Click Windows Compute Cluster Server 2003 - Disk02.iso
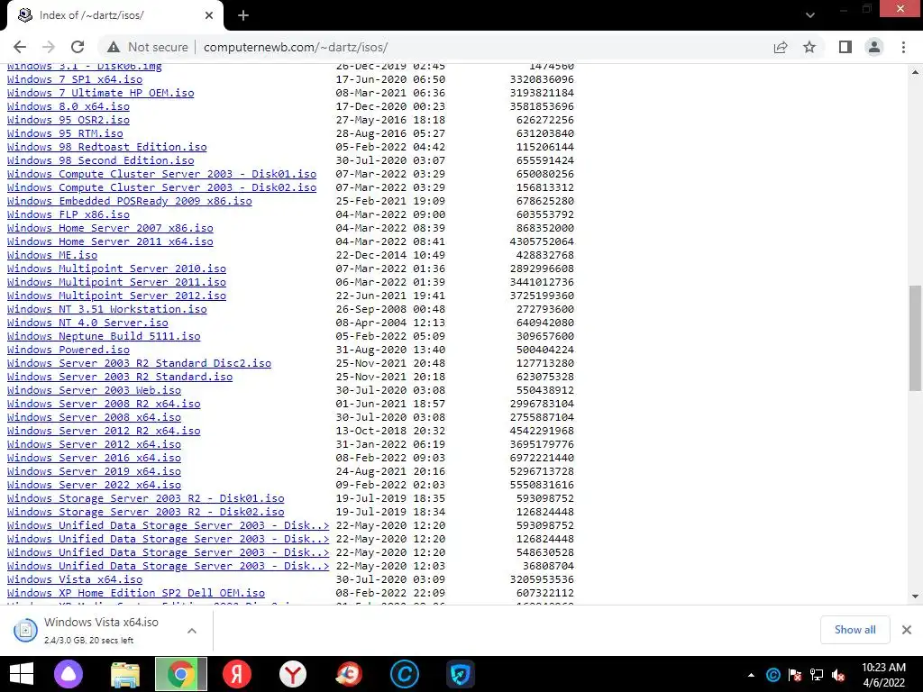Viewport: 923px width, 692px height. tap(162, 187)
